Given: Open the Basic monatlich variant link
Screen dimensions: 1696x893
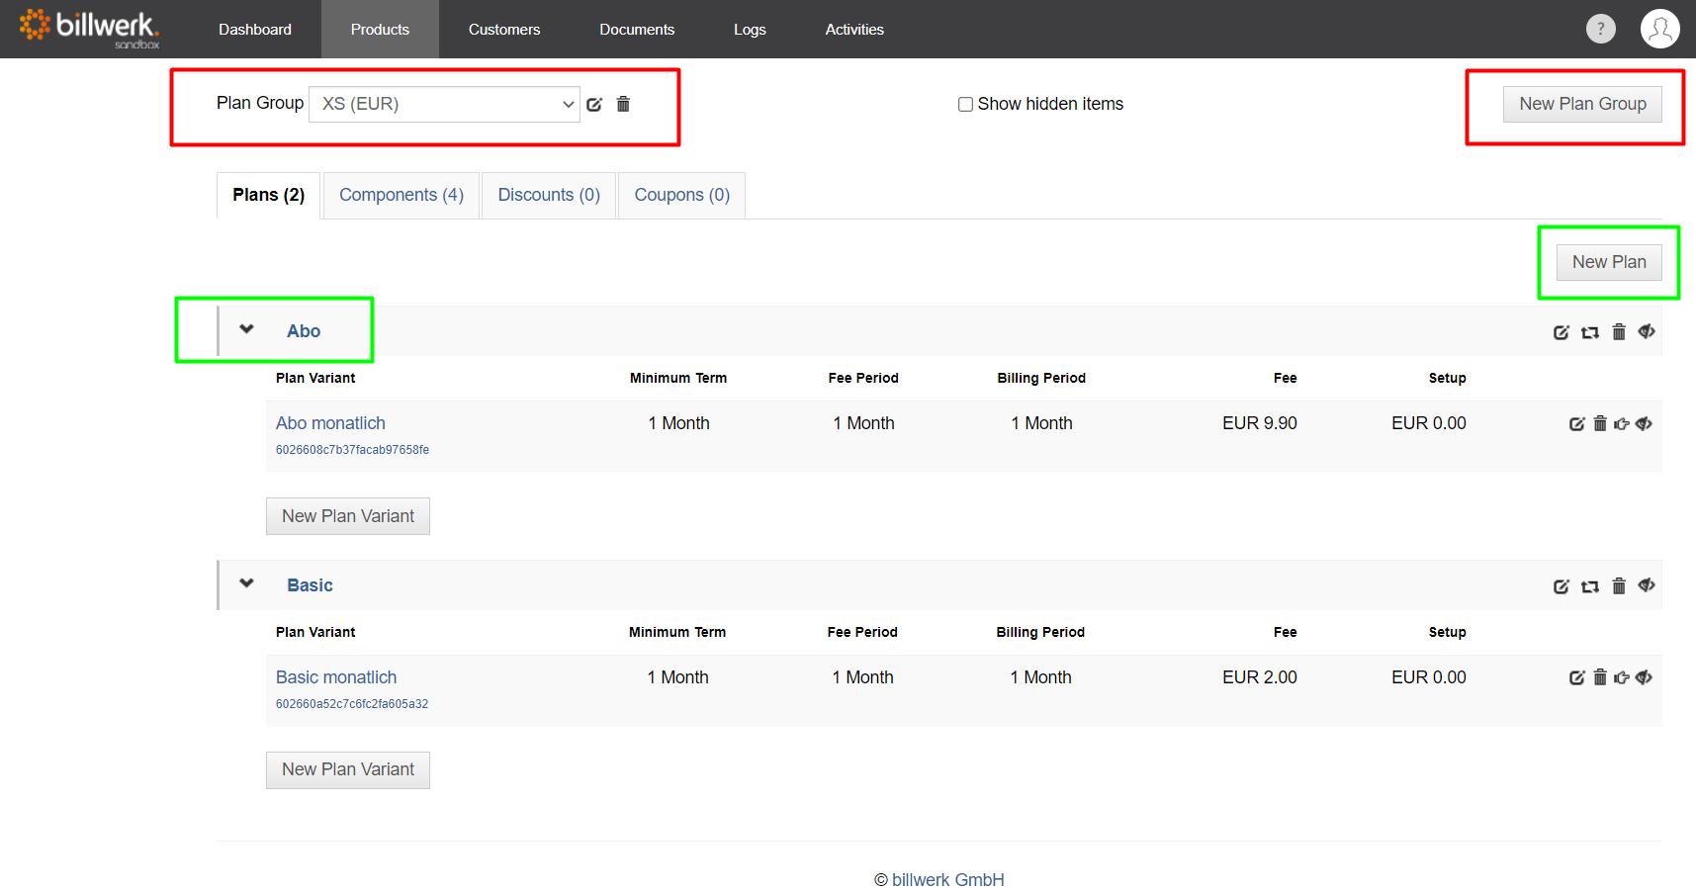Looking at the screenshot, I should [336, 677].
